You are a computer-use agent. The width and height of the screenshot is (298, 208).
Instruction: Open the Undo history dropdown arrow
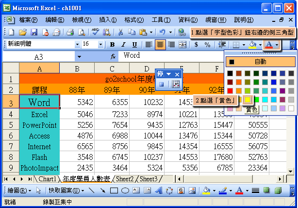pyautogui.click(x=170, y=33)
